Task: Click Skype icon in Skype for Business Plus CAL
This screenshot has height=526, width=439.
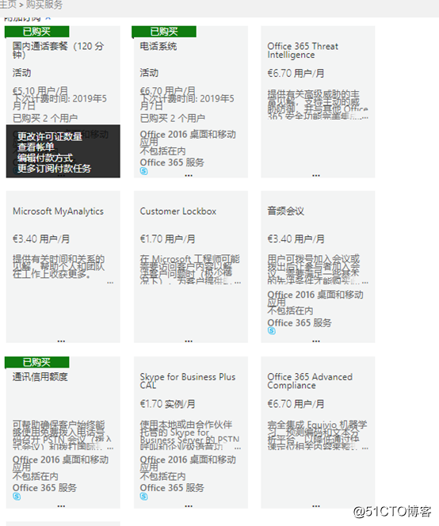Action: pyautogui.click(x=143, y=496)
